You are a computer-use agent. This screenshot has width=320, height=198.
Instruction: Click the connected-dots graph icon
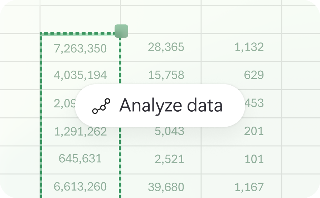[101, 106]
